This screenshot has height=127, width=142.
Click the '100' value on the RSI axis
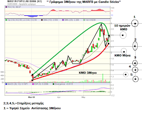click(x=113, y=8)
